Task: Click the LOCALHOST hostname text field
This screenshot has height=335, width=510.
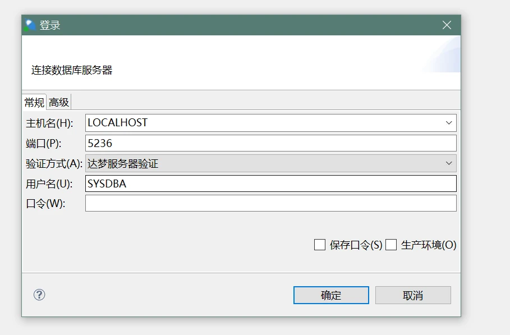Action: tap(264, 123)
